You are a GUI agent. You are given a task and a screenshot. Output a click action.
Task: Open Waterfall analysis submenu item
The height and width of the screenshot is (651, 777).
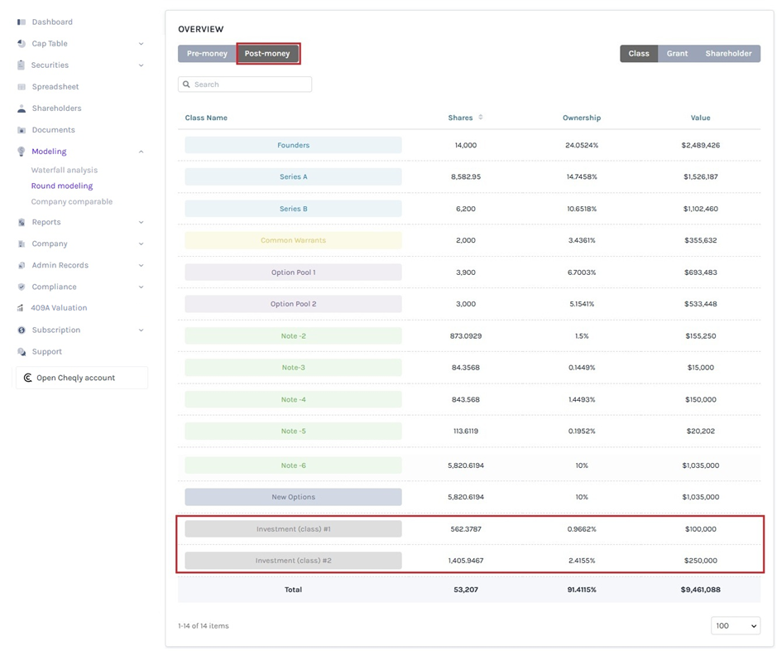pyautogui.click(x=64, y=171)
